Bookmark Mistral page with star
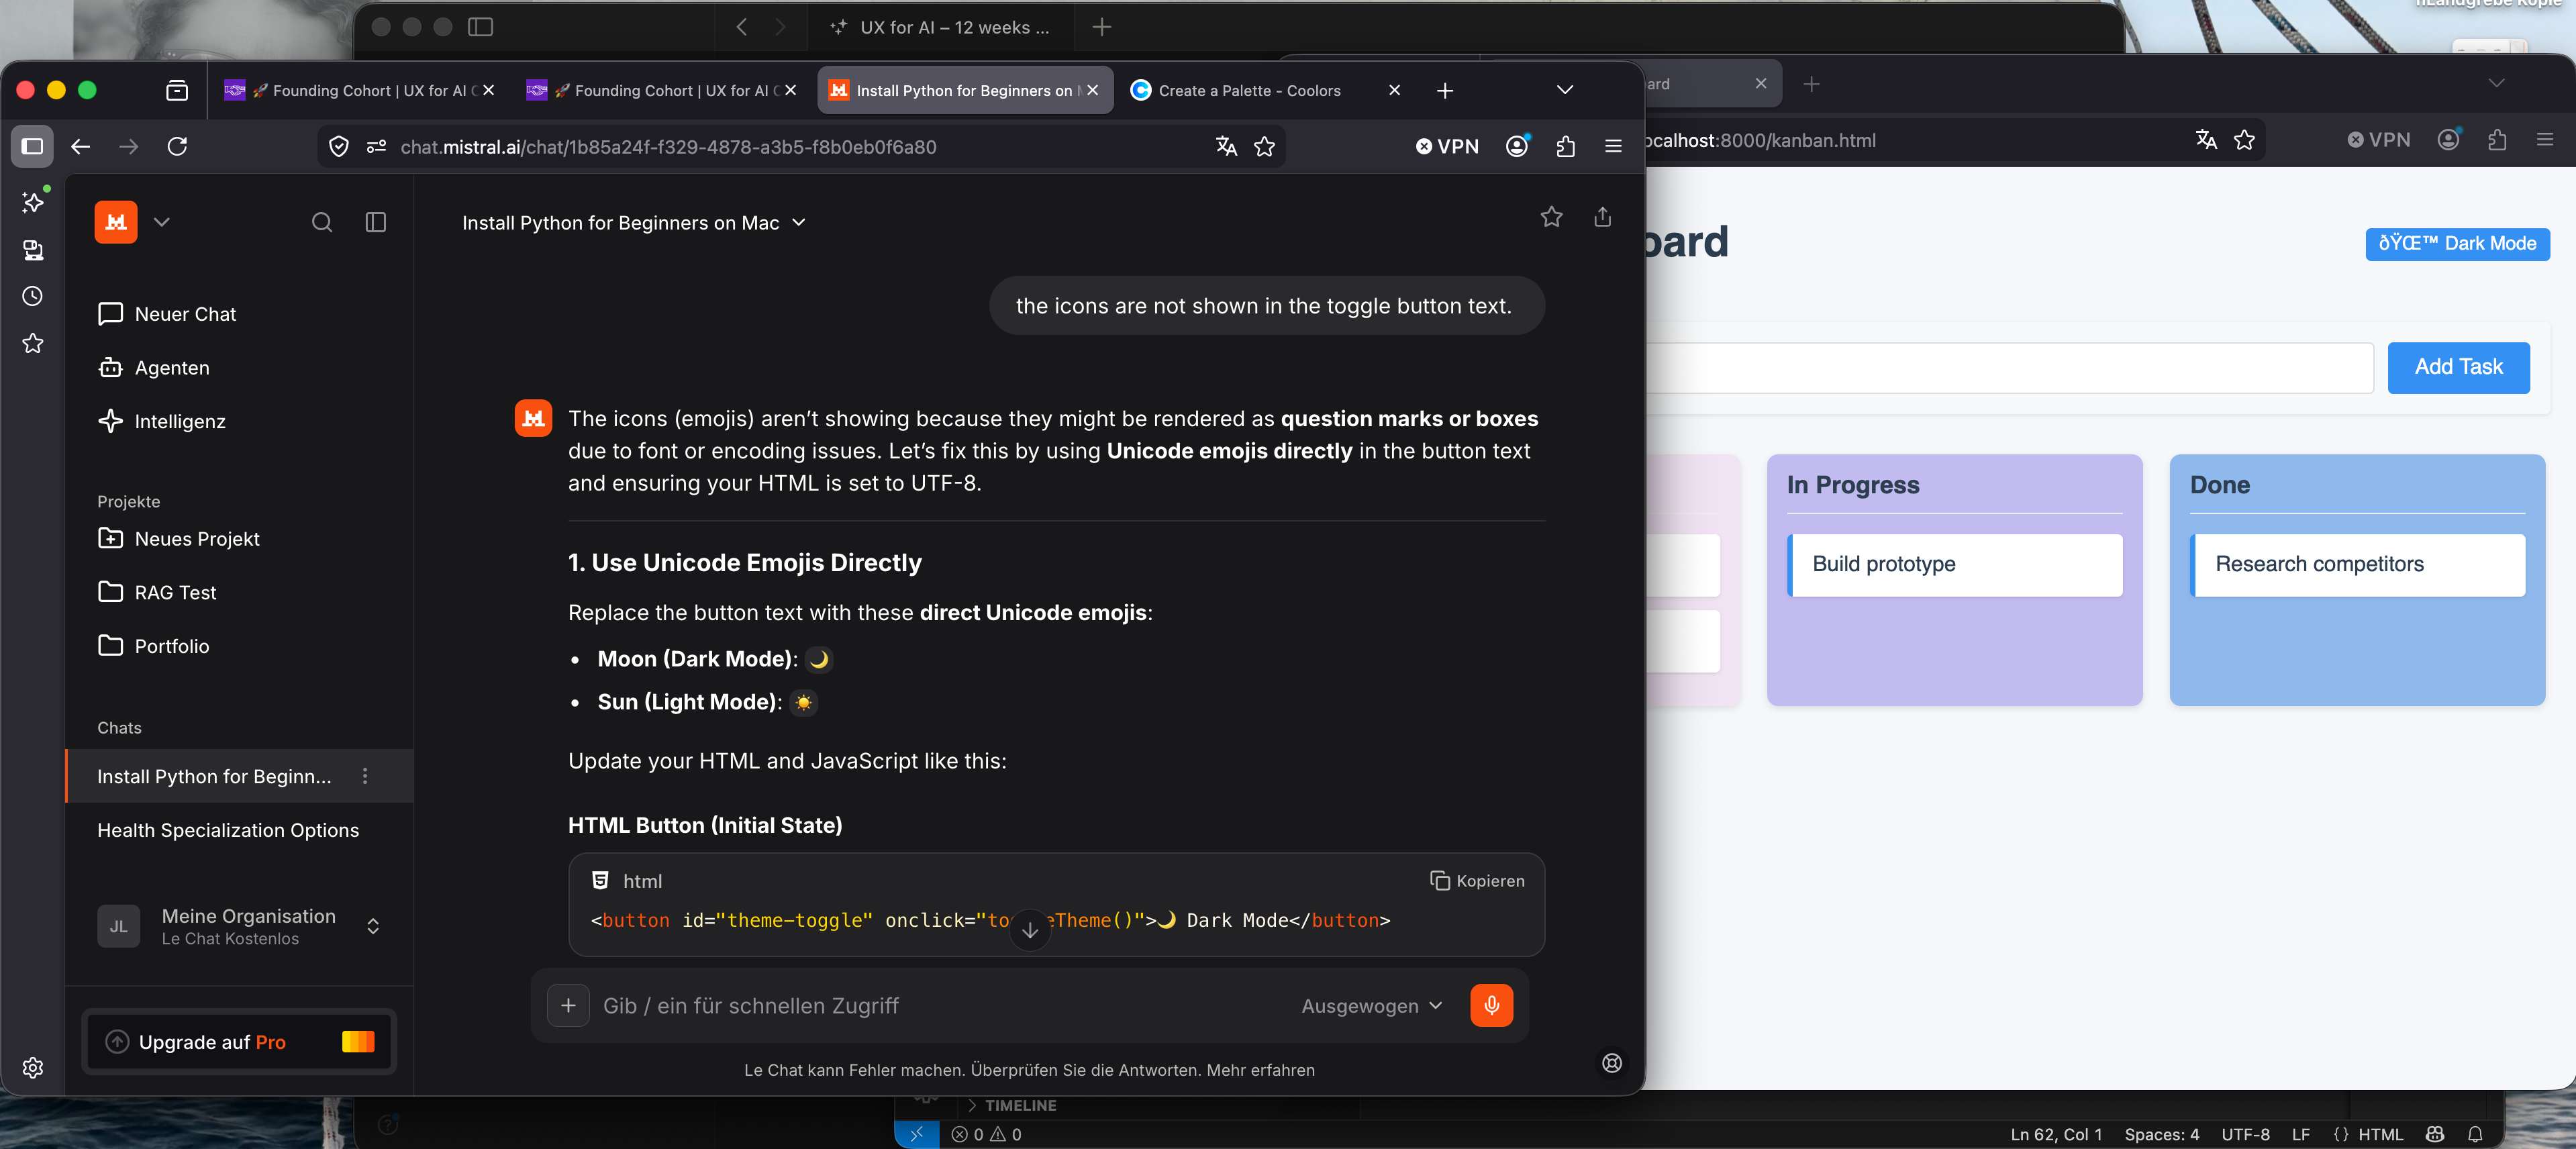 tap(1264, 147)
